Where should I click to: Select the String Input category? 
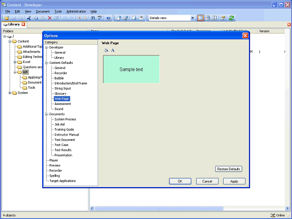(x=63, y=89)
